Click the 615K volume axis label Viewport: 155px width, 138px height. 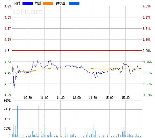(7, 100)
